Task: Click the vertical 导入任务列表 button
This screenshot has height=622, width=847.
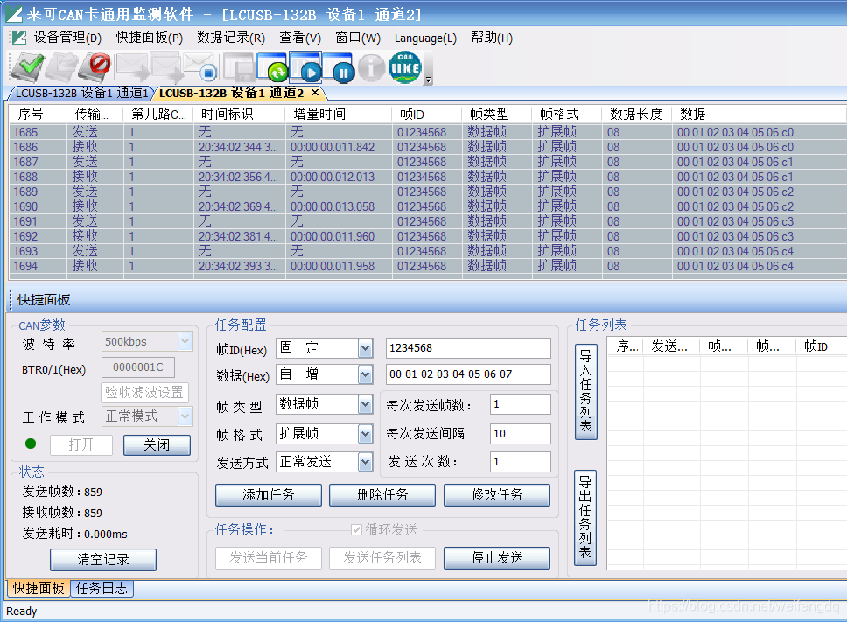Action: coord(586,392)
